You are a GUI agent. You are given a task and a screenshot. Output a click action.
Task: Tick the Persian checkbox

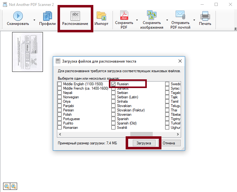pyautogui.click(x=59, y=110)
